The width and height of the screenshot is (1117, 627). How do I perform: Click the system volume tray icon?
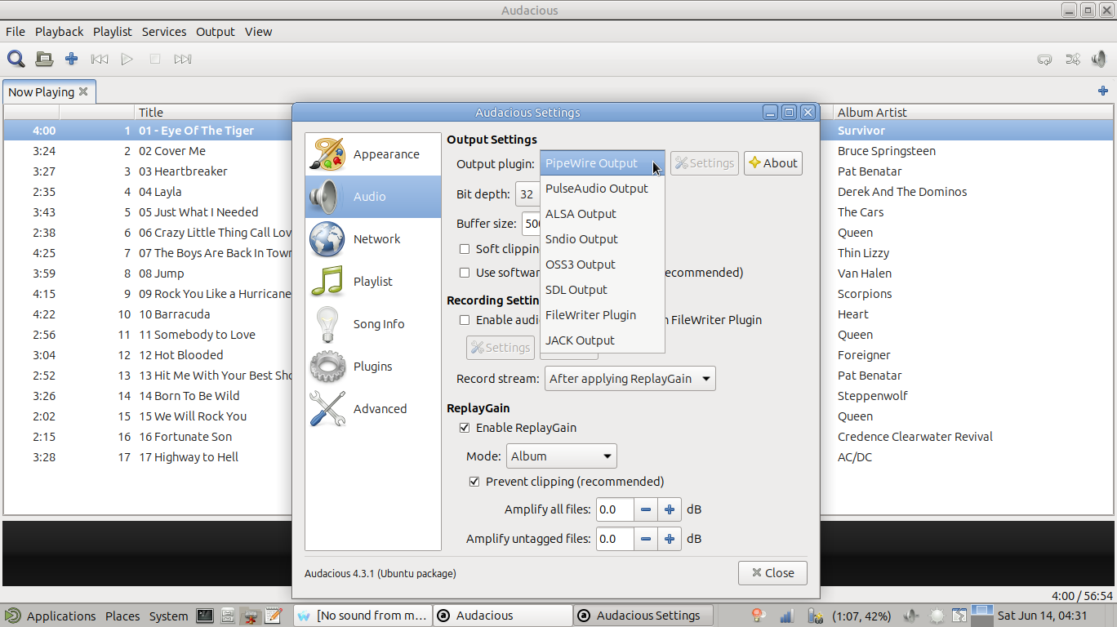(910, 616)
